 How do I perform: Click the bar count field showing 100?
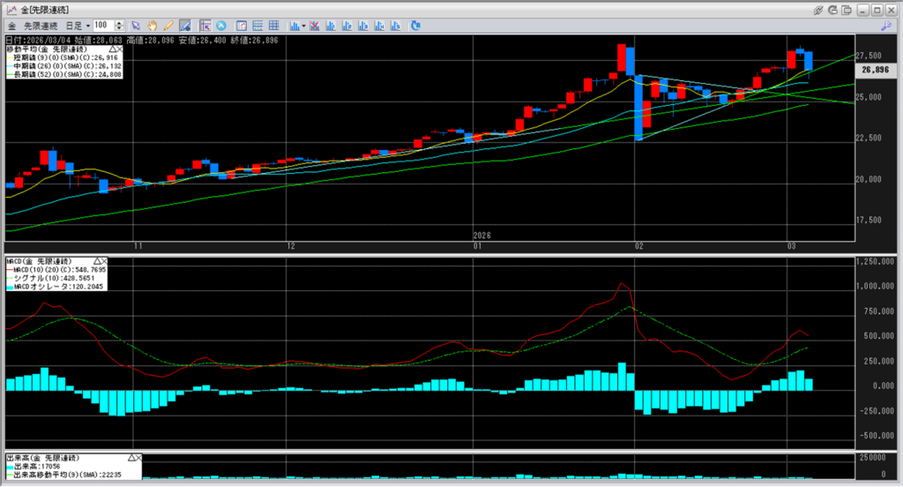coord(101,26)
